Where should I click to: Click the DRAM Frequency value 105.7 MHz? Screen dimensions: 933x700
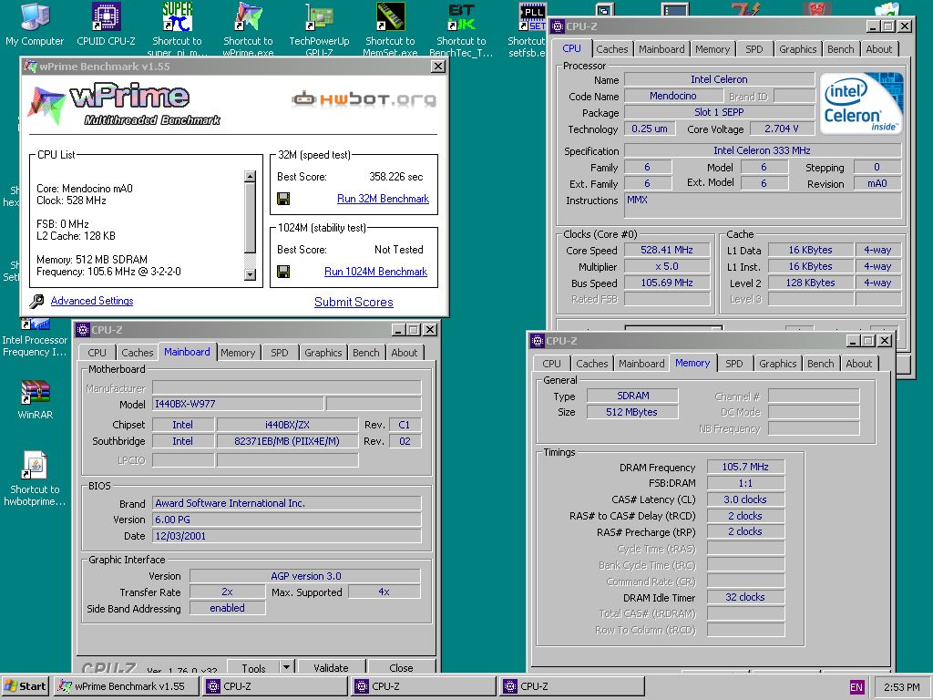tap(745, 467)
